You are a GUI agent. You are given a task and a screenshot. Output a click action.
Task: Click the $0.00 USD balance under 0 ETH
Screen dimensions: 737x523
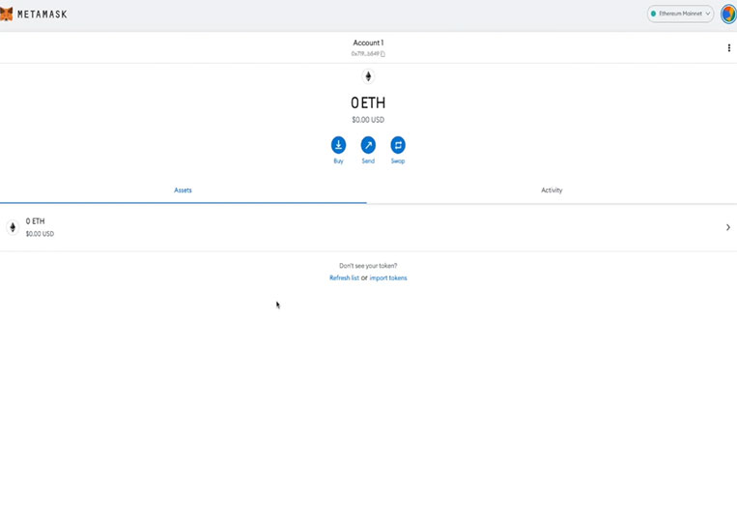pos(368,120)
